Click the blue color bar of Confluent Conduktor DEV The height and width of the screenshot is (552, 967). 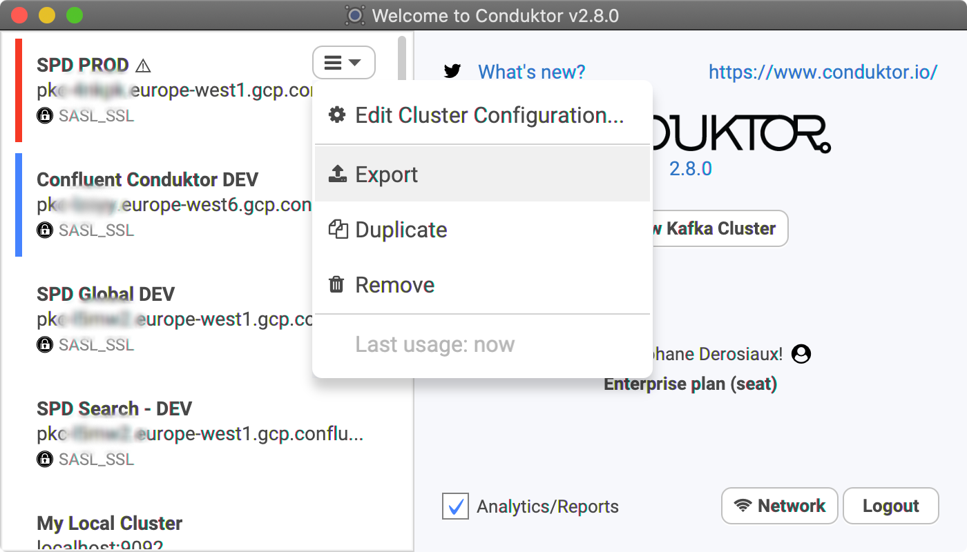pos(19,205)
